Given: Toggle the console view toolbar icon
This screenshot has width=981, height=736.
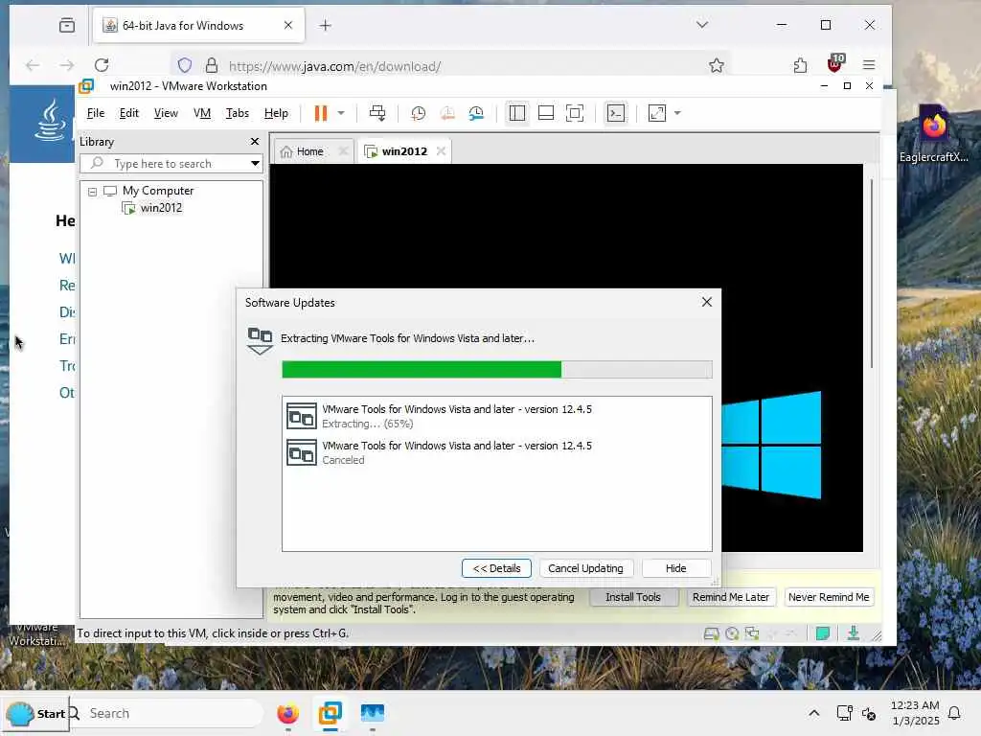Looking at the screenshot, I should [x=616, y=113].
